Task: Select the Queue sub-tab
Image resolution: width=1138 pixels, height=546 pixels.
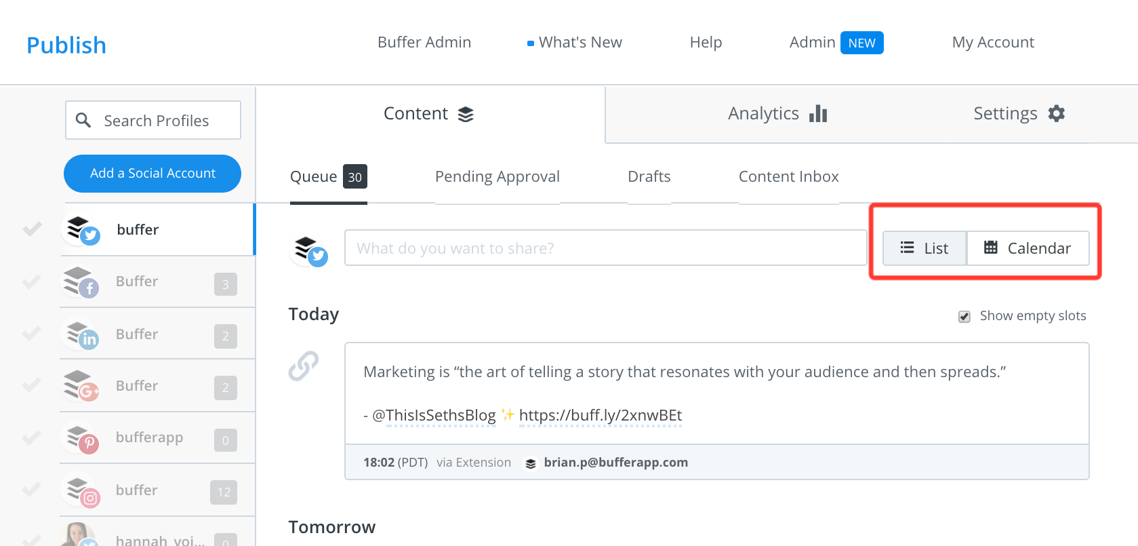Action: coord(329,177)
